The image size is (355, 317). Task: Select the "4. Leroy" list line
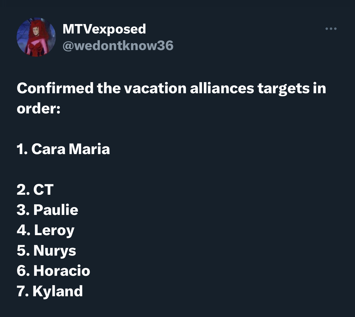[46, 230]
